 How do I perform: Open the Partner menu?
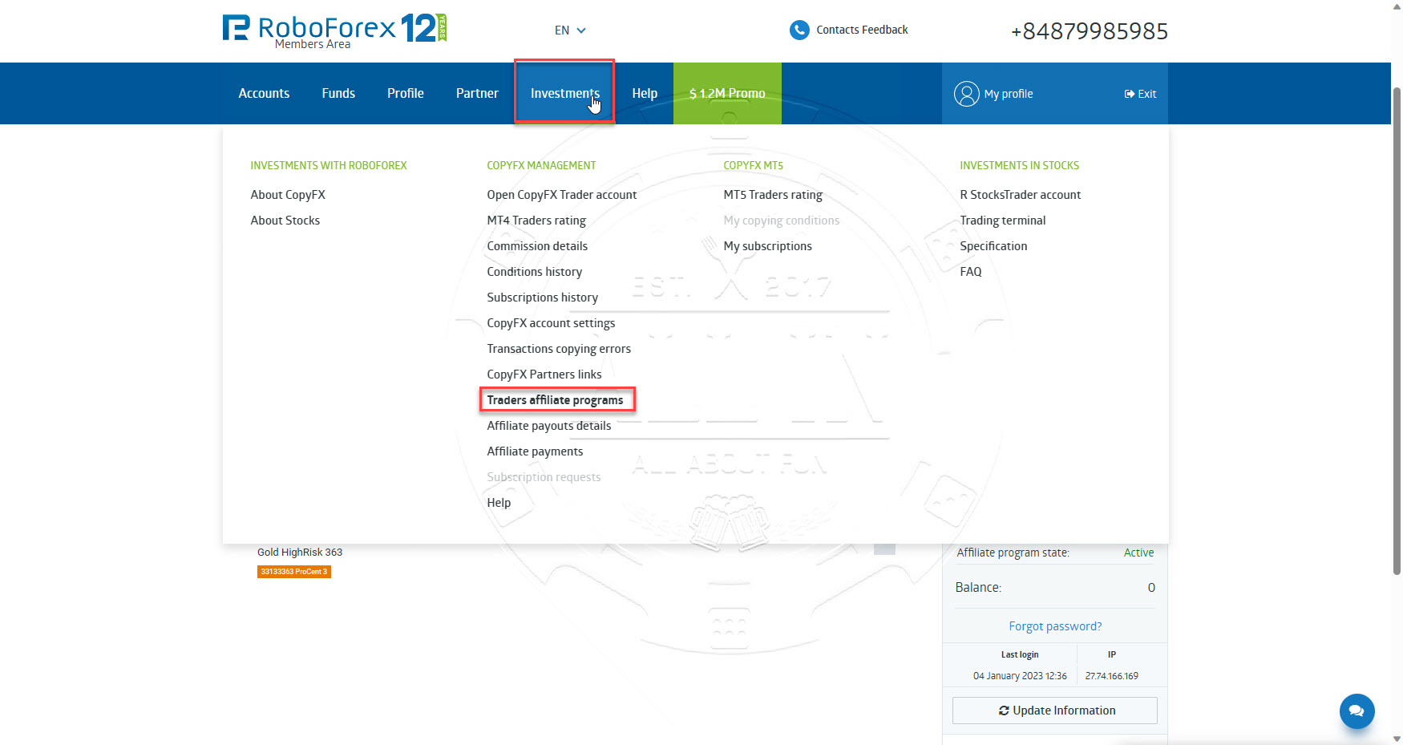click(x=477, y=93)
